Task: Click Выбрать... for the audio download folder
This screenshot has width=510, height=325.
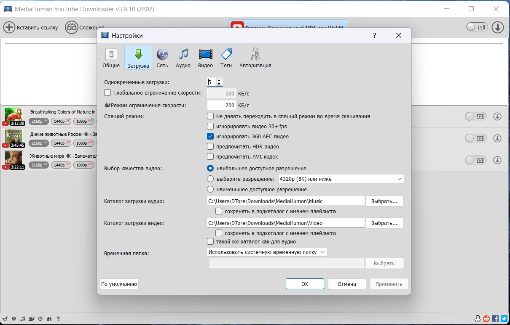Action: (384, 201)
